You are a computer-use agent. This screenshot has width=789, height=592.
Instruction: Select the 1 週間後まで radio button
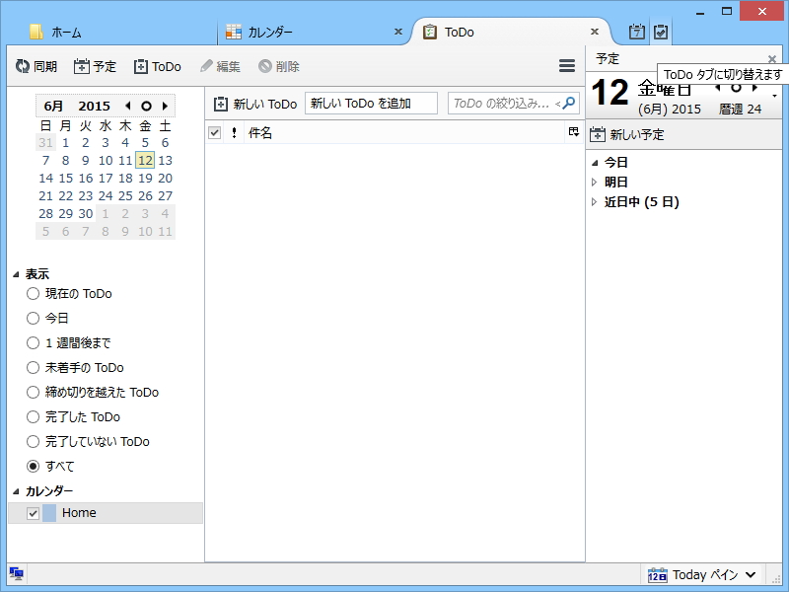(x=33, y=342)
